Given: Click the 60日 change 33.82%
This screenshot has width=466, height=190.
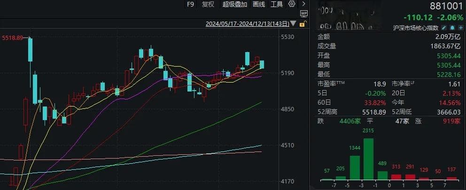Looking at the screenshot, I should (376, 103).
